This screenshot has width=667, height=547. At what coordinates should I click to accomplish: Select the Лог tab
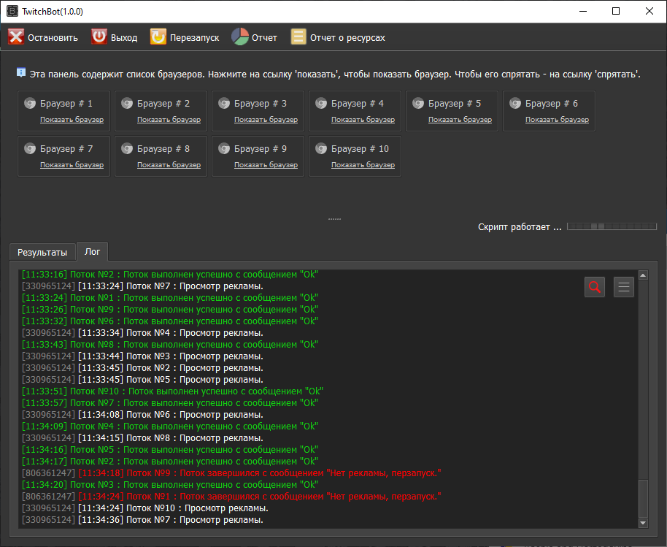point(93,252)
